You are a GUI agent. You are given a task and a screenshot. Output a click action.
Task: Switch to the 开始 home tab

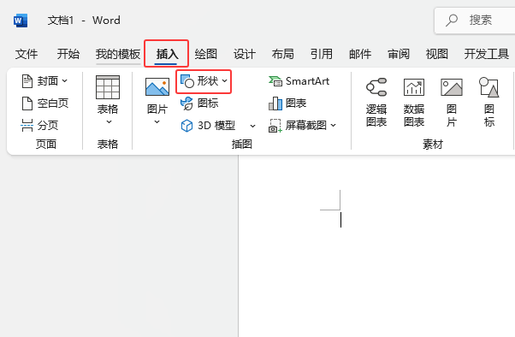coord(68,54)
